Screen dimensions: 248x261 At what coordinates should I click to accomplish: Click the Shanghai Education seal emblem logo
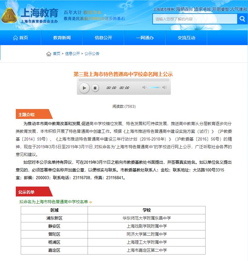tap(10, 15)
